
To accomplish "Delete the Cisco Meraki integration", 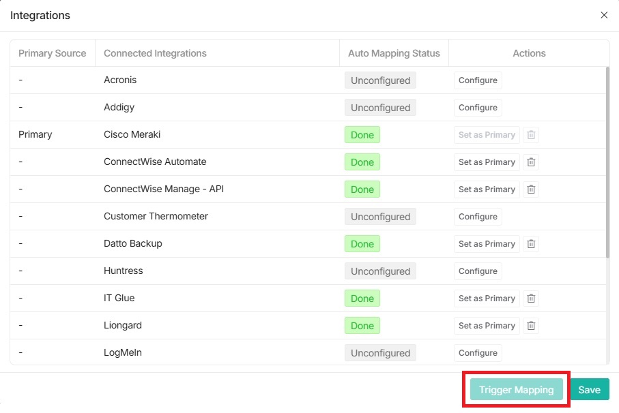I will tap(531, 134).
